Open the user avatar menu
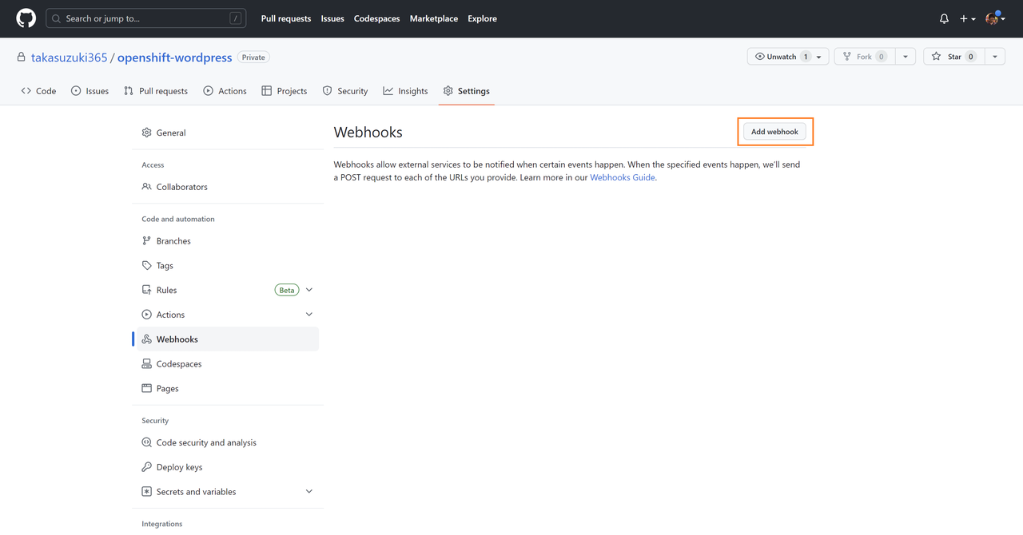The height and width of the screenshot is (535, 1023). [995, 18]
